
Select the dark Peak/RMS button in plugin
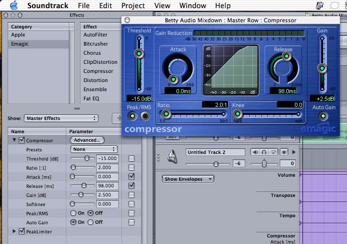(x=145, y=116)
